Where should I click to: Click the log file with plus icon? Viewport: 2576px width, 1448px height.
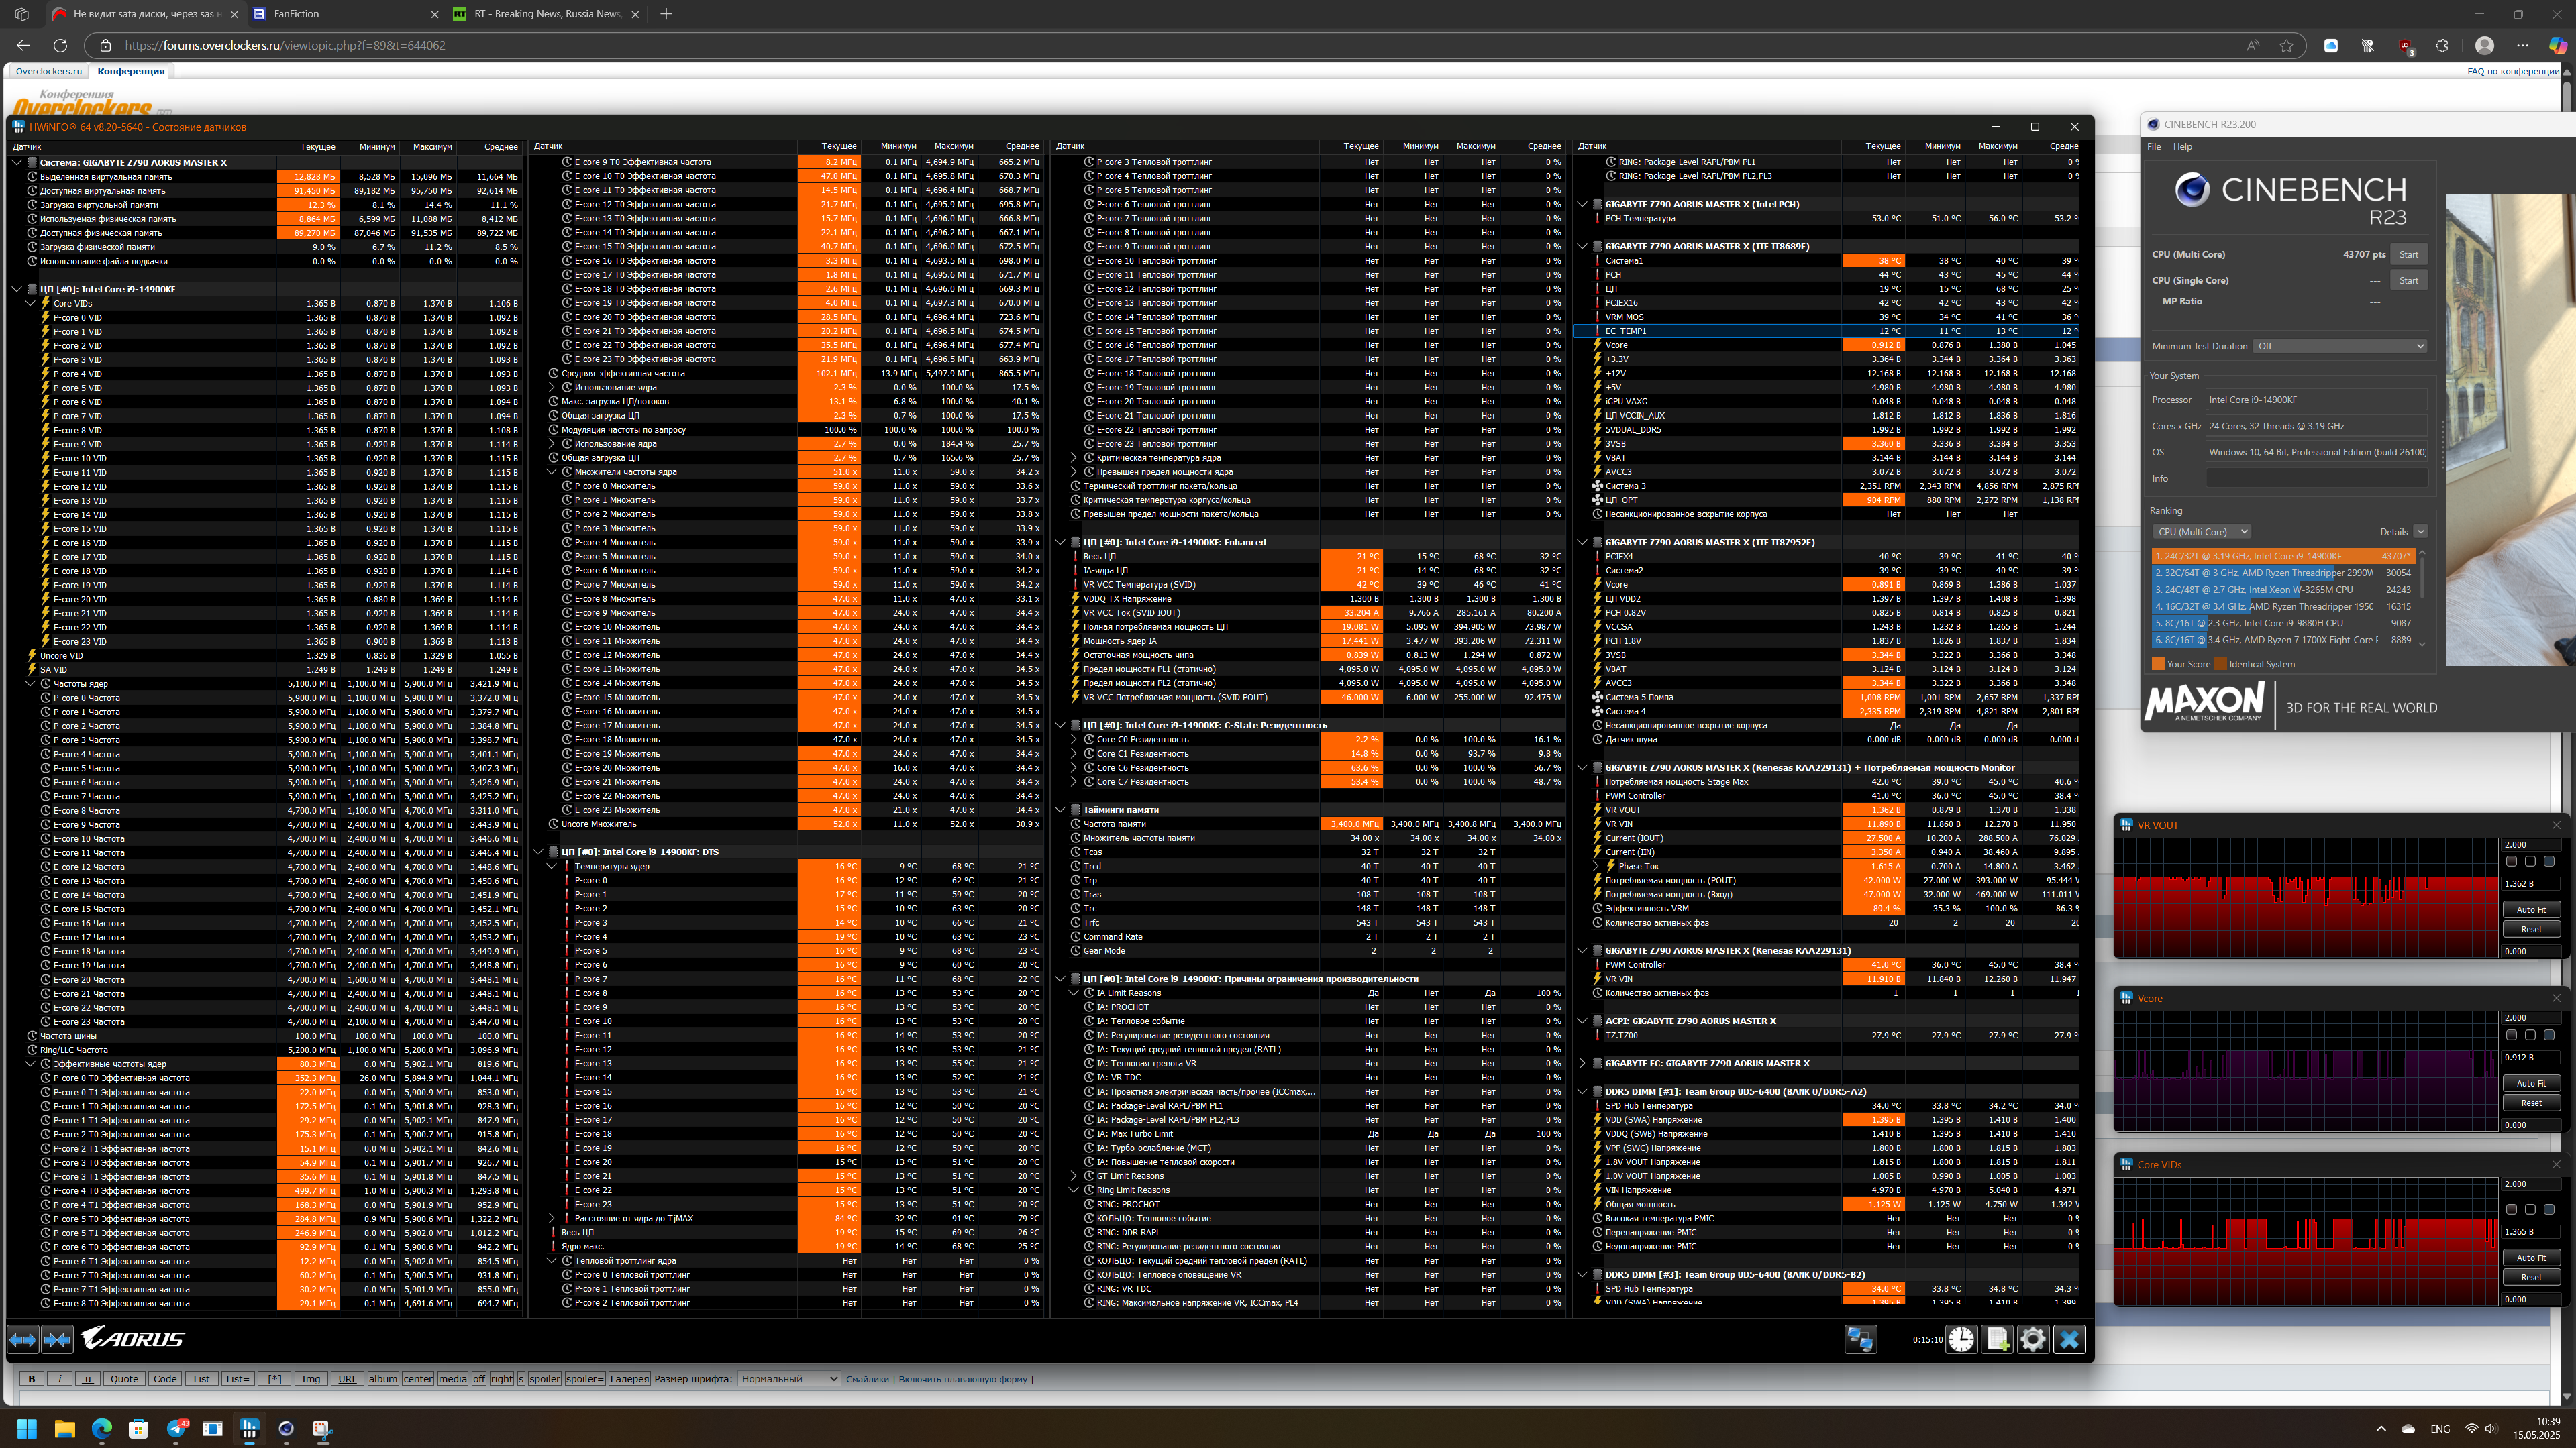1997,1339
